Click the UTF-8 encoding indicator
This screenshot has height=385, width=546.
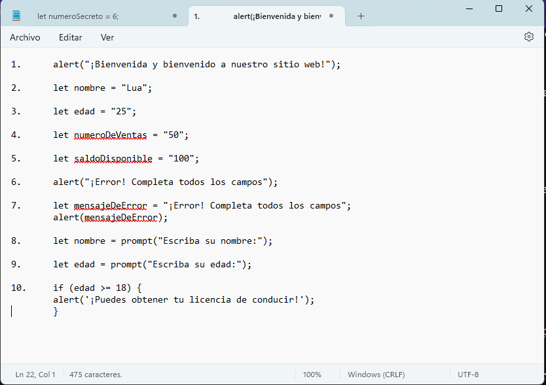[x=468, y=375]
